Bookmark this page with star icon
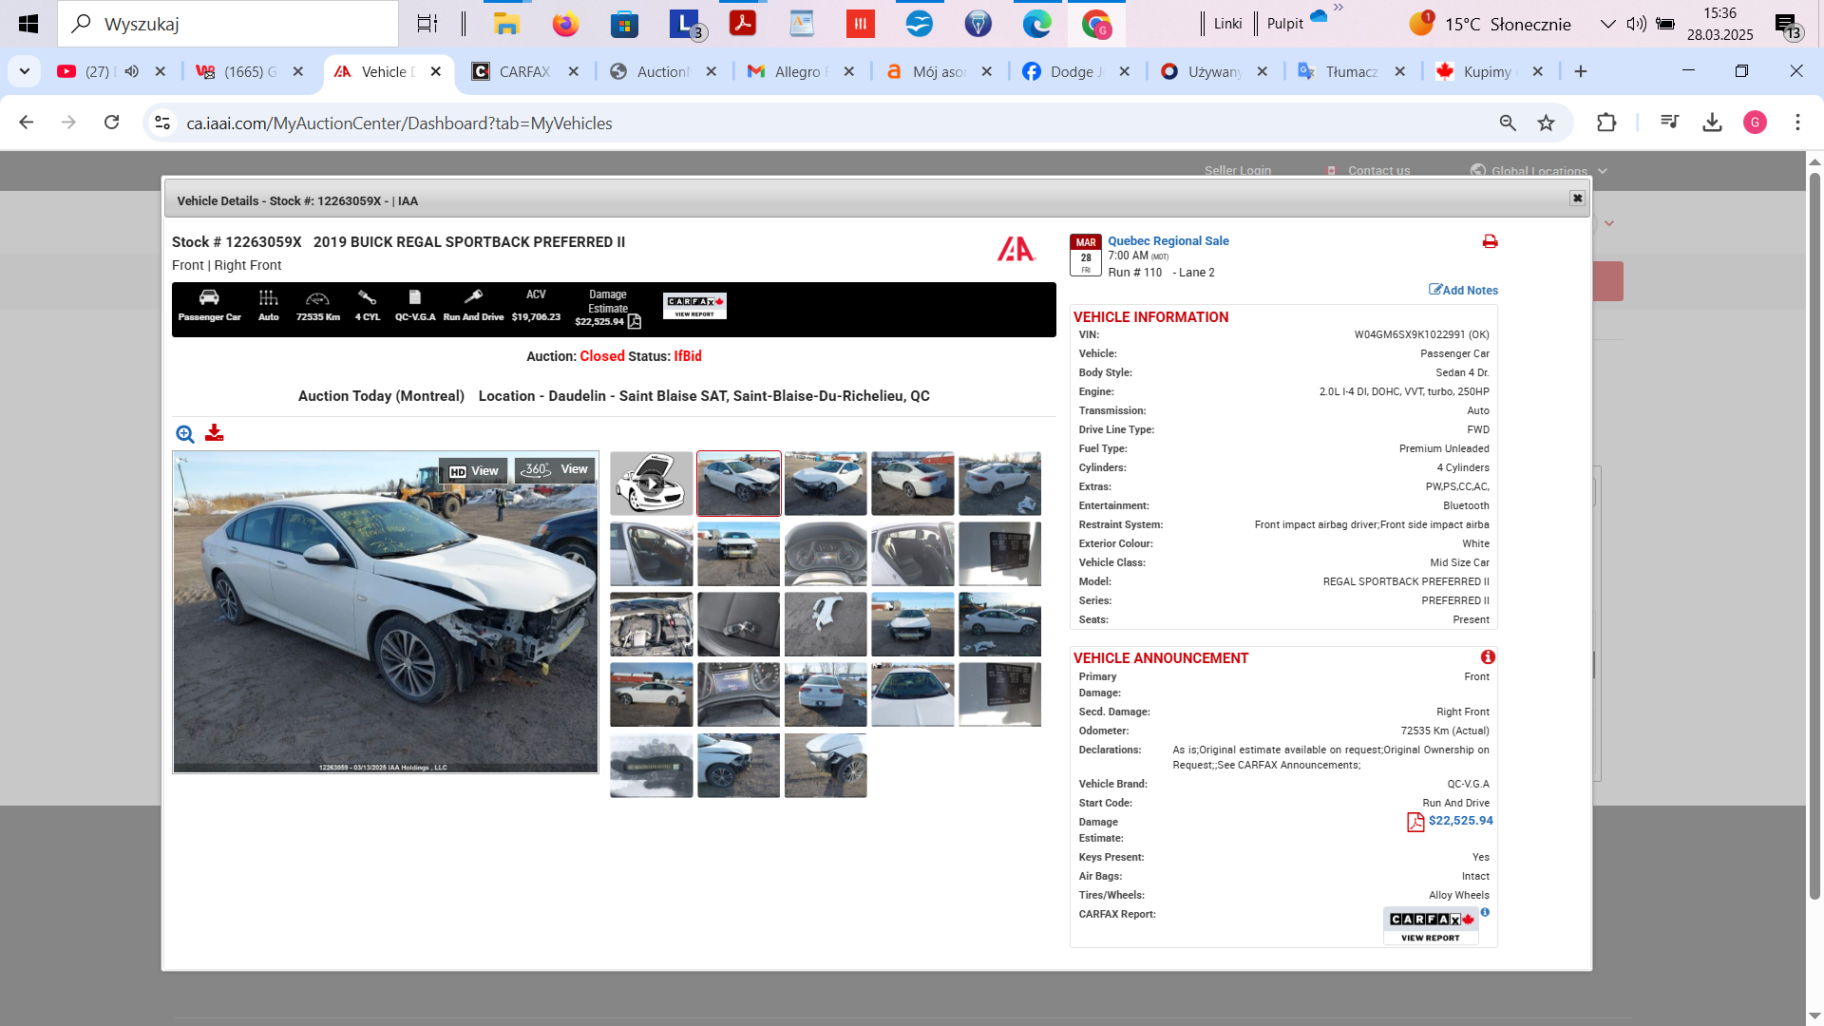 [1547, 123]
